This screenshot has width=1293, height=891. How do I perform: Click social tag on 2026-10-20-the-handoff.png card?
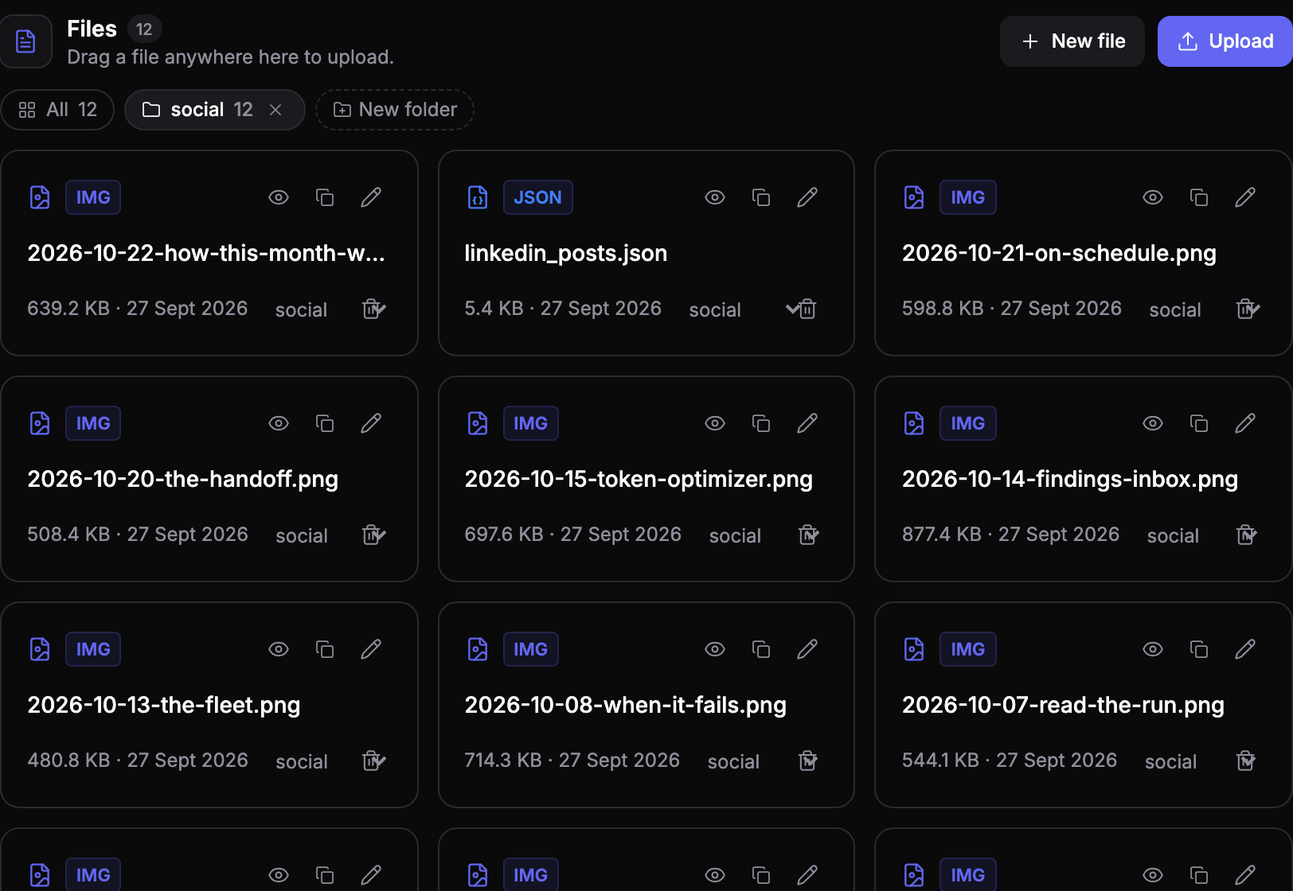(302, 535)
